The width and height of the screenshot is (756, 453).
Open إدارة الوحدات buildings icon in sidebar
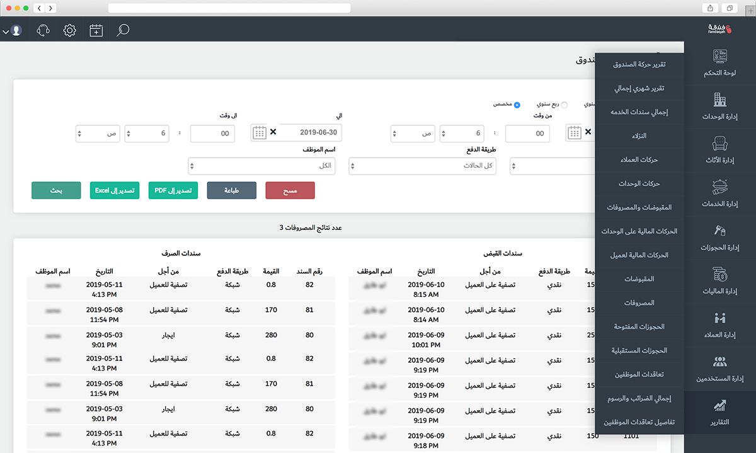(x=719, y=100)
